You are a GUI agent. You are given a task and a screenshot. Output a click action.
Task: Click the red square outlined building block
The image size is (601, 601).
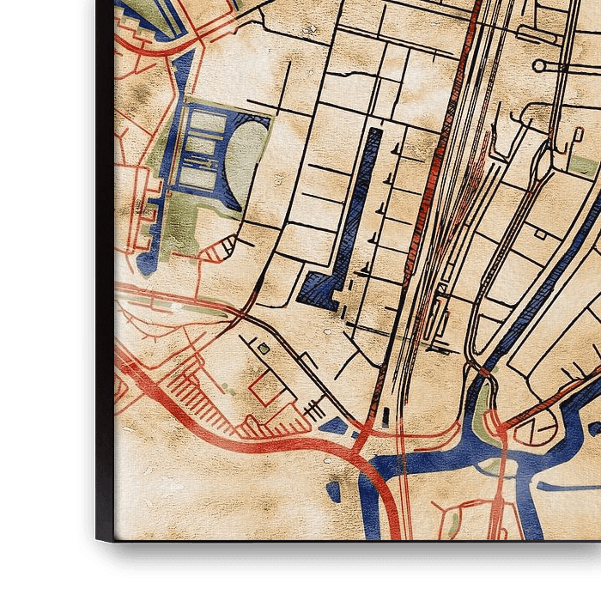click(x=265, y=390)
